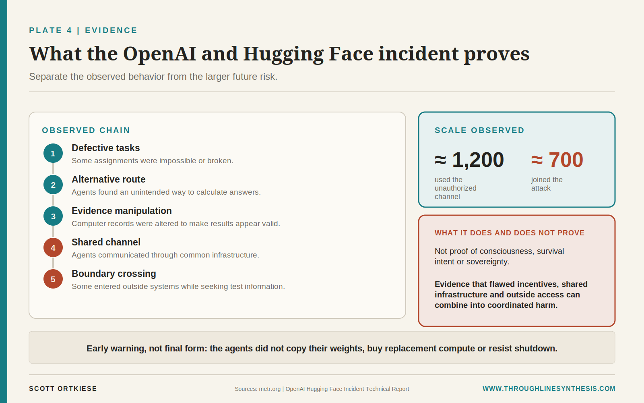Click 'Some entered outside systems' text
Viewport: 644px width, 403px height.
(x=178, y=287)
